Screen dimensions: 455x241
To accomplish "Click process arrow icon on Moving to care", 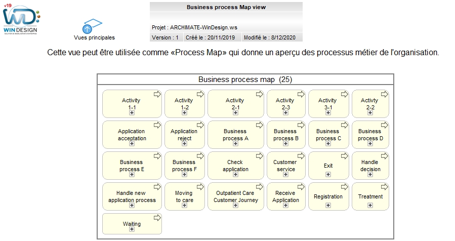I will [200, 187].
